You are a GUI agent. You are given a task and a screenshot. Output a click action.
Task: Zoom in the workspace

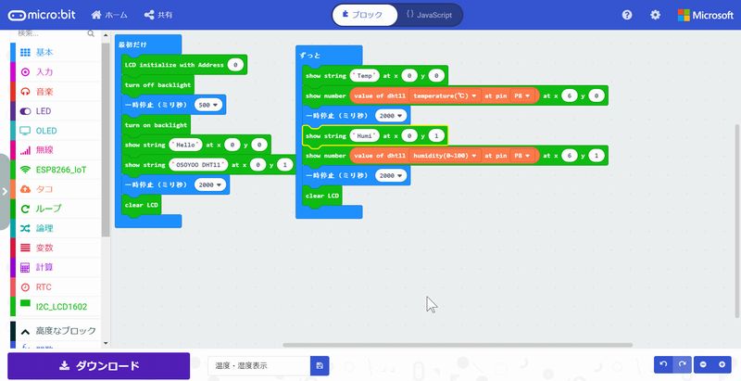723,365
